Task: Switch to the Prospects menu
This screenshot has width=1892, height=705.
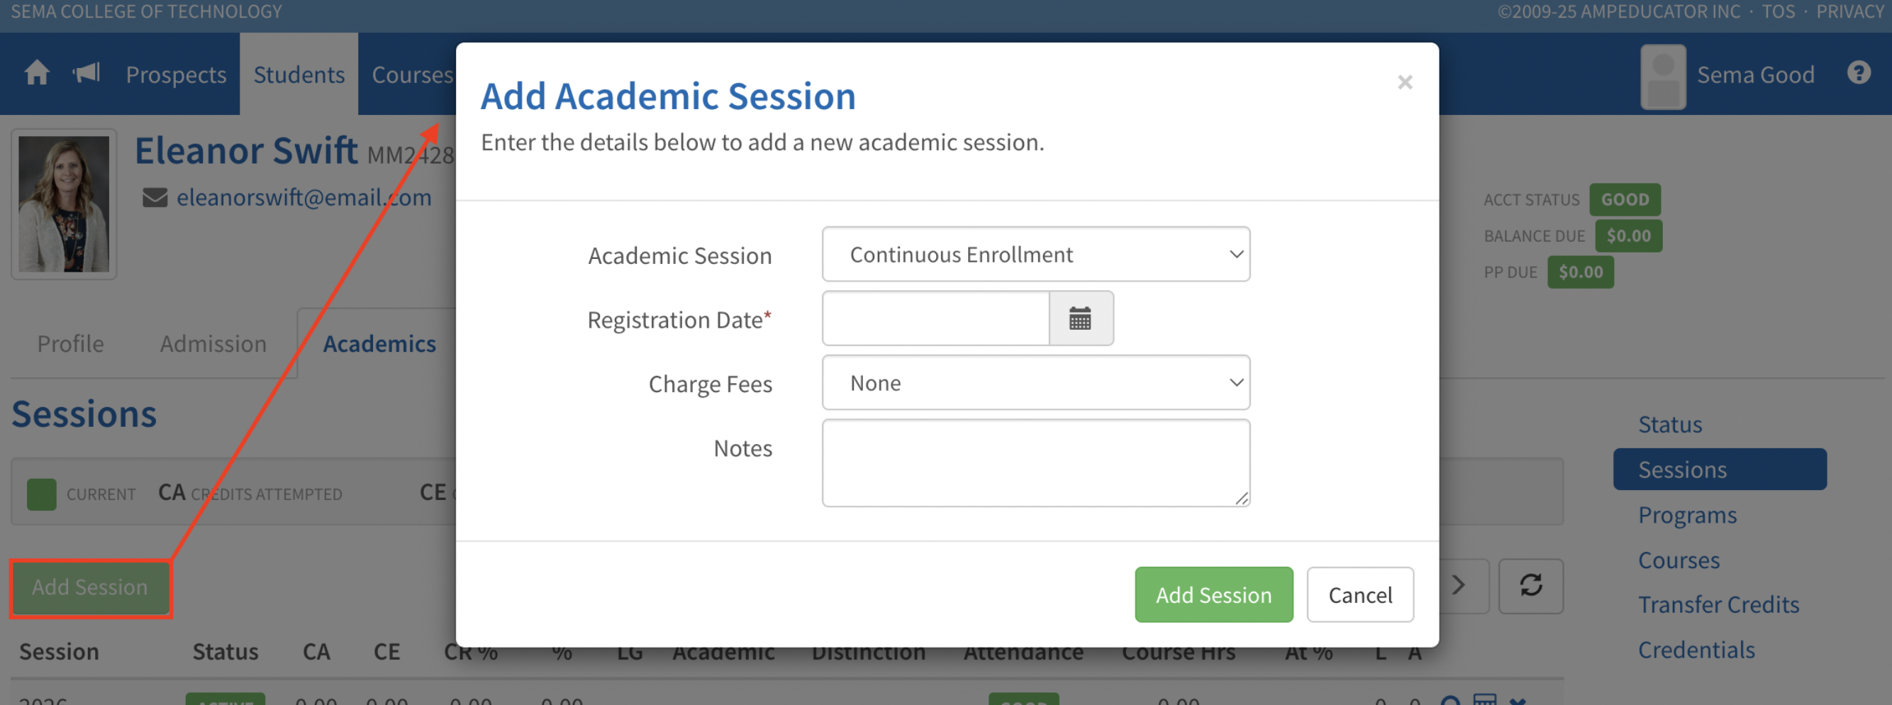Action: pyautogui.click(x=177, y=75)
